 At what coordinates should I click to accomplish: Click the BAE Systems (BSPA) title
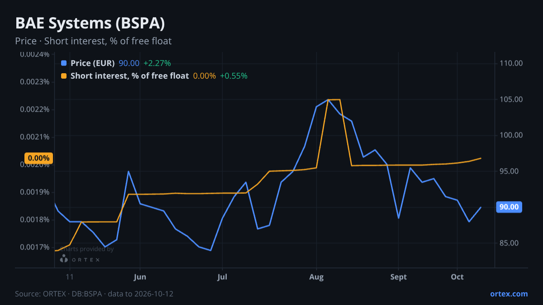(90, 23)
